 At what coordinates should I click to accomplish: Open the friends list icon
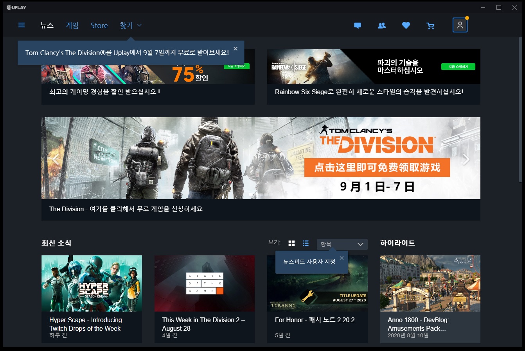tap(382, 26)
